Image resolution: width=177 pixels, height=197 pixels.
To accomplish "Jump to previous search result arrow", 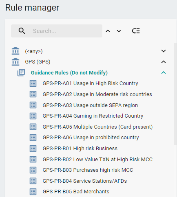I will click(108, 31).
